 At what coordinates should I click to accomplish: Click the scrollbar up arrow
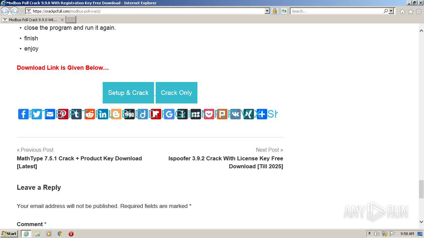coord(421,30)
